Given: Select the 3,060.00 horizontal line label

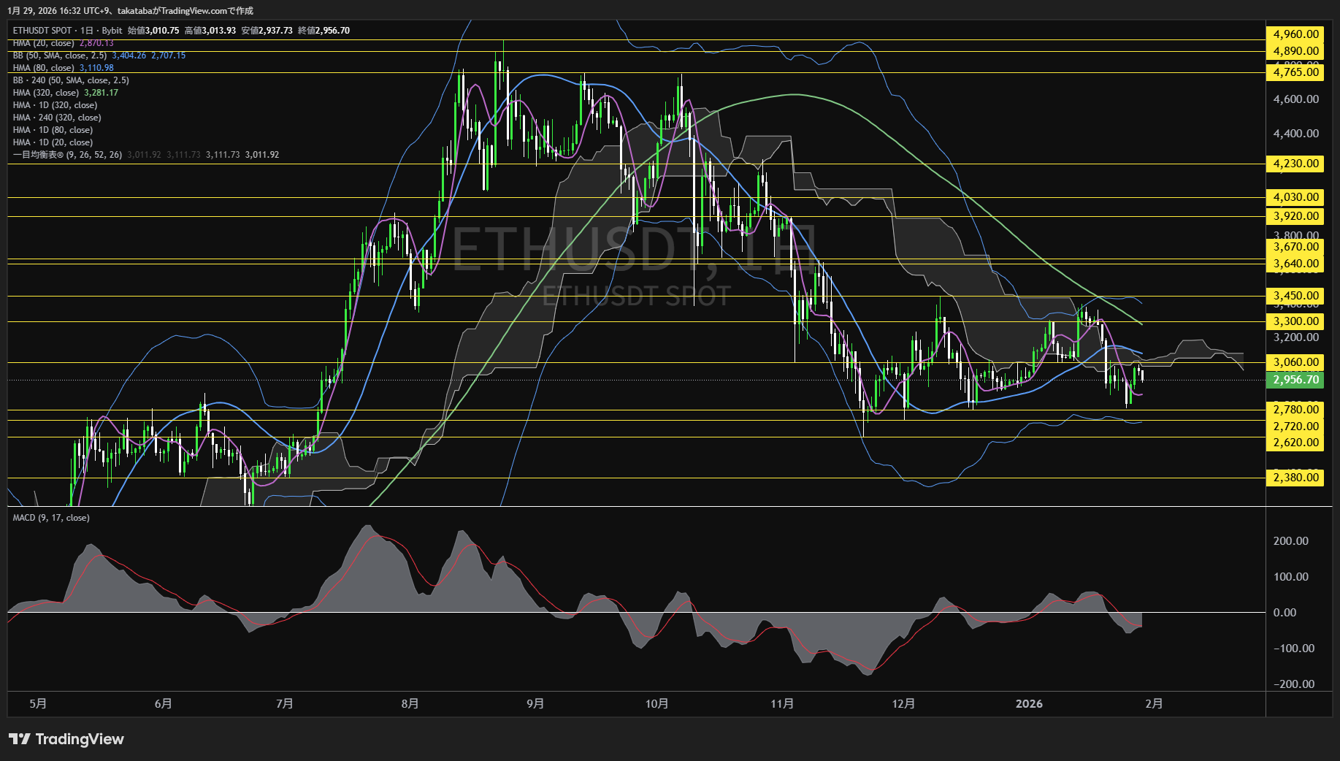Looking at the screenshot, I should click(1295, 362).
